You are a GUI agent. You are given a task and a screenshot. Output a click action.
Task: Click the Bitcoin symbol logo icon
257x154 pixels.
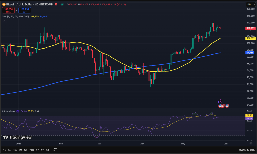4,4
